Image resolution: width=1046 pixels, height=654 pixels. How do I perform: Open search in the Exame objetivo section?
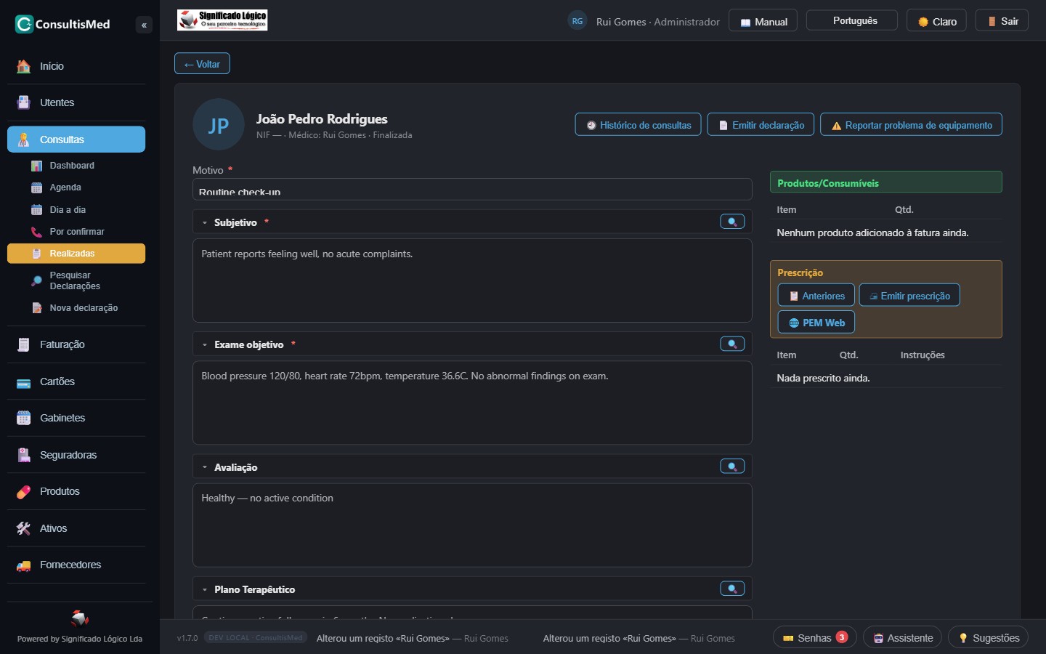click(732, 344)
